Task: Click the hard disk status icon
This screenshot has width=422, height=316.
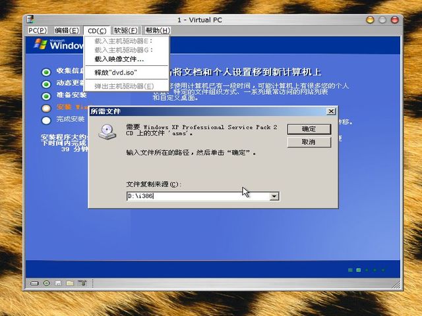Action: (34, 283)
